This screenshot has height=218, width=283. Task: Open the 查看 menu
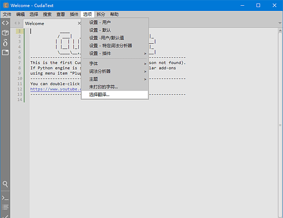point(61,14)
